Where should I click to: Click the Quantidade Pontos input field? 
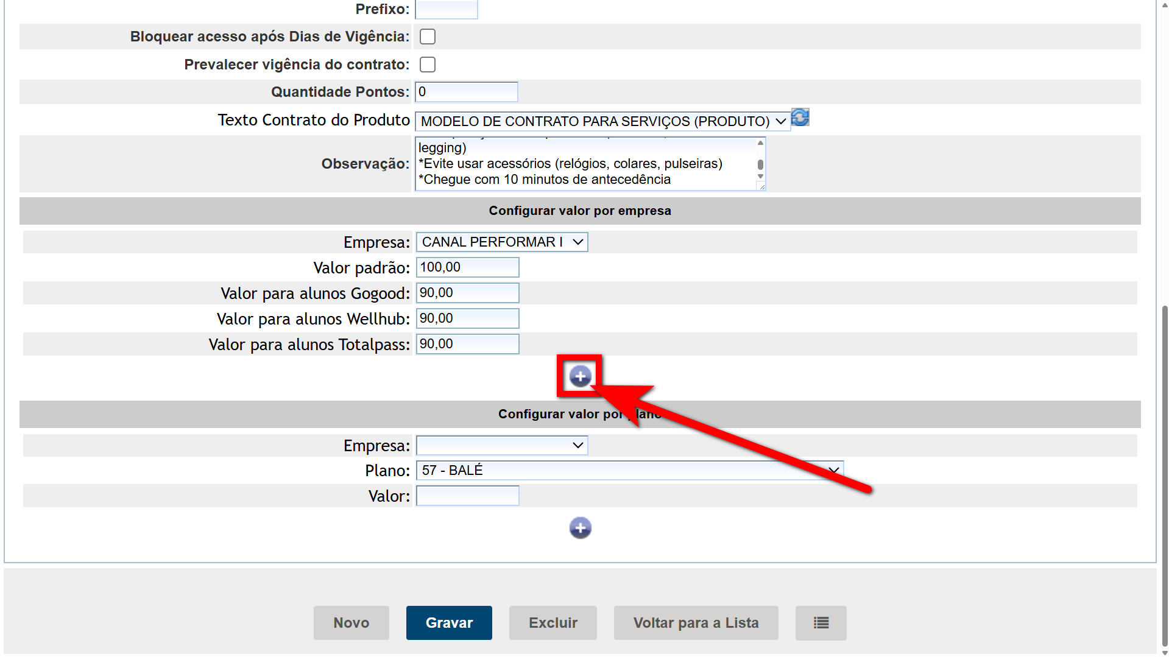click(467, 92)
